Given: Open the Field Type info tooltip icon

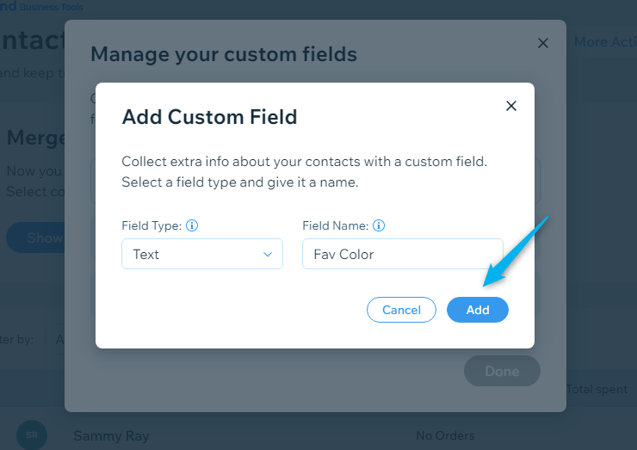Looking at the screenshot, I should [x=192, y=225].
